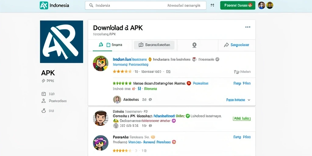Click the Indonesia logo icon in header

click(44, 5)
